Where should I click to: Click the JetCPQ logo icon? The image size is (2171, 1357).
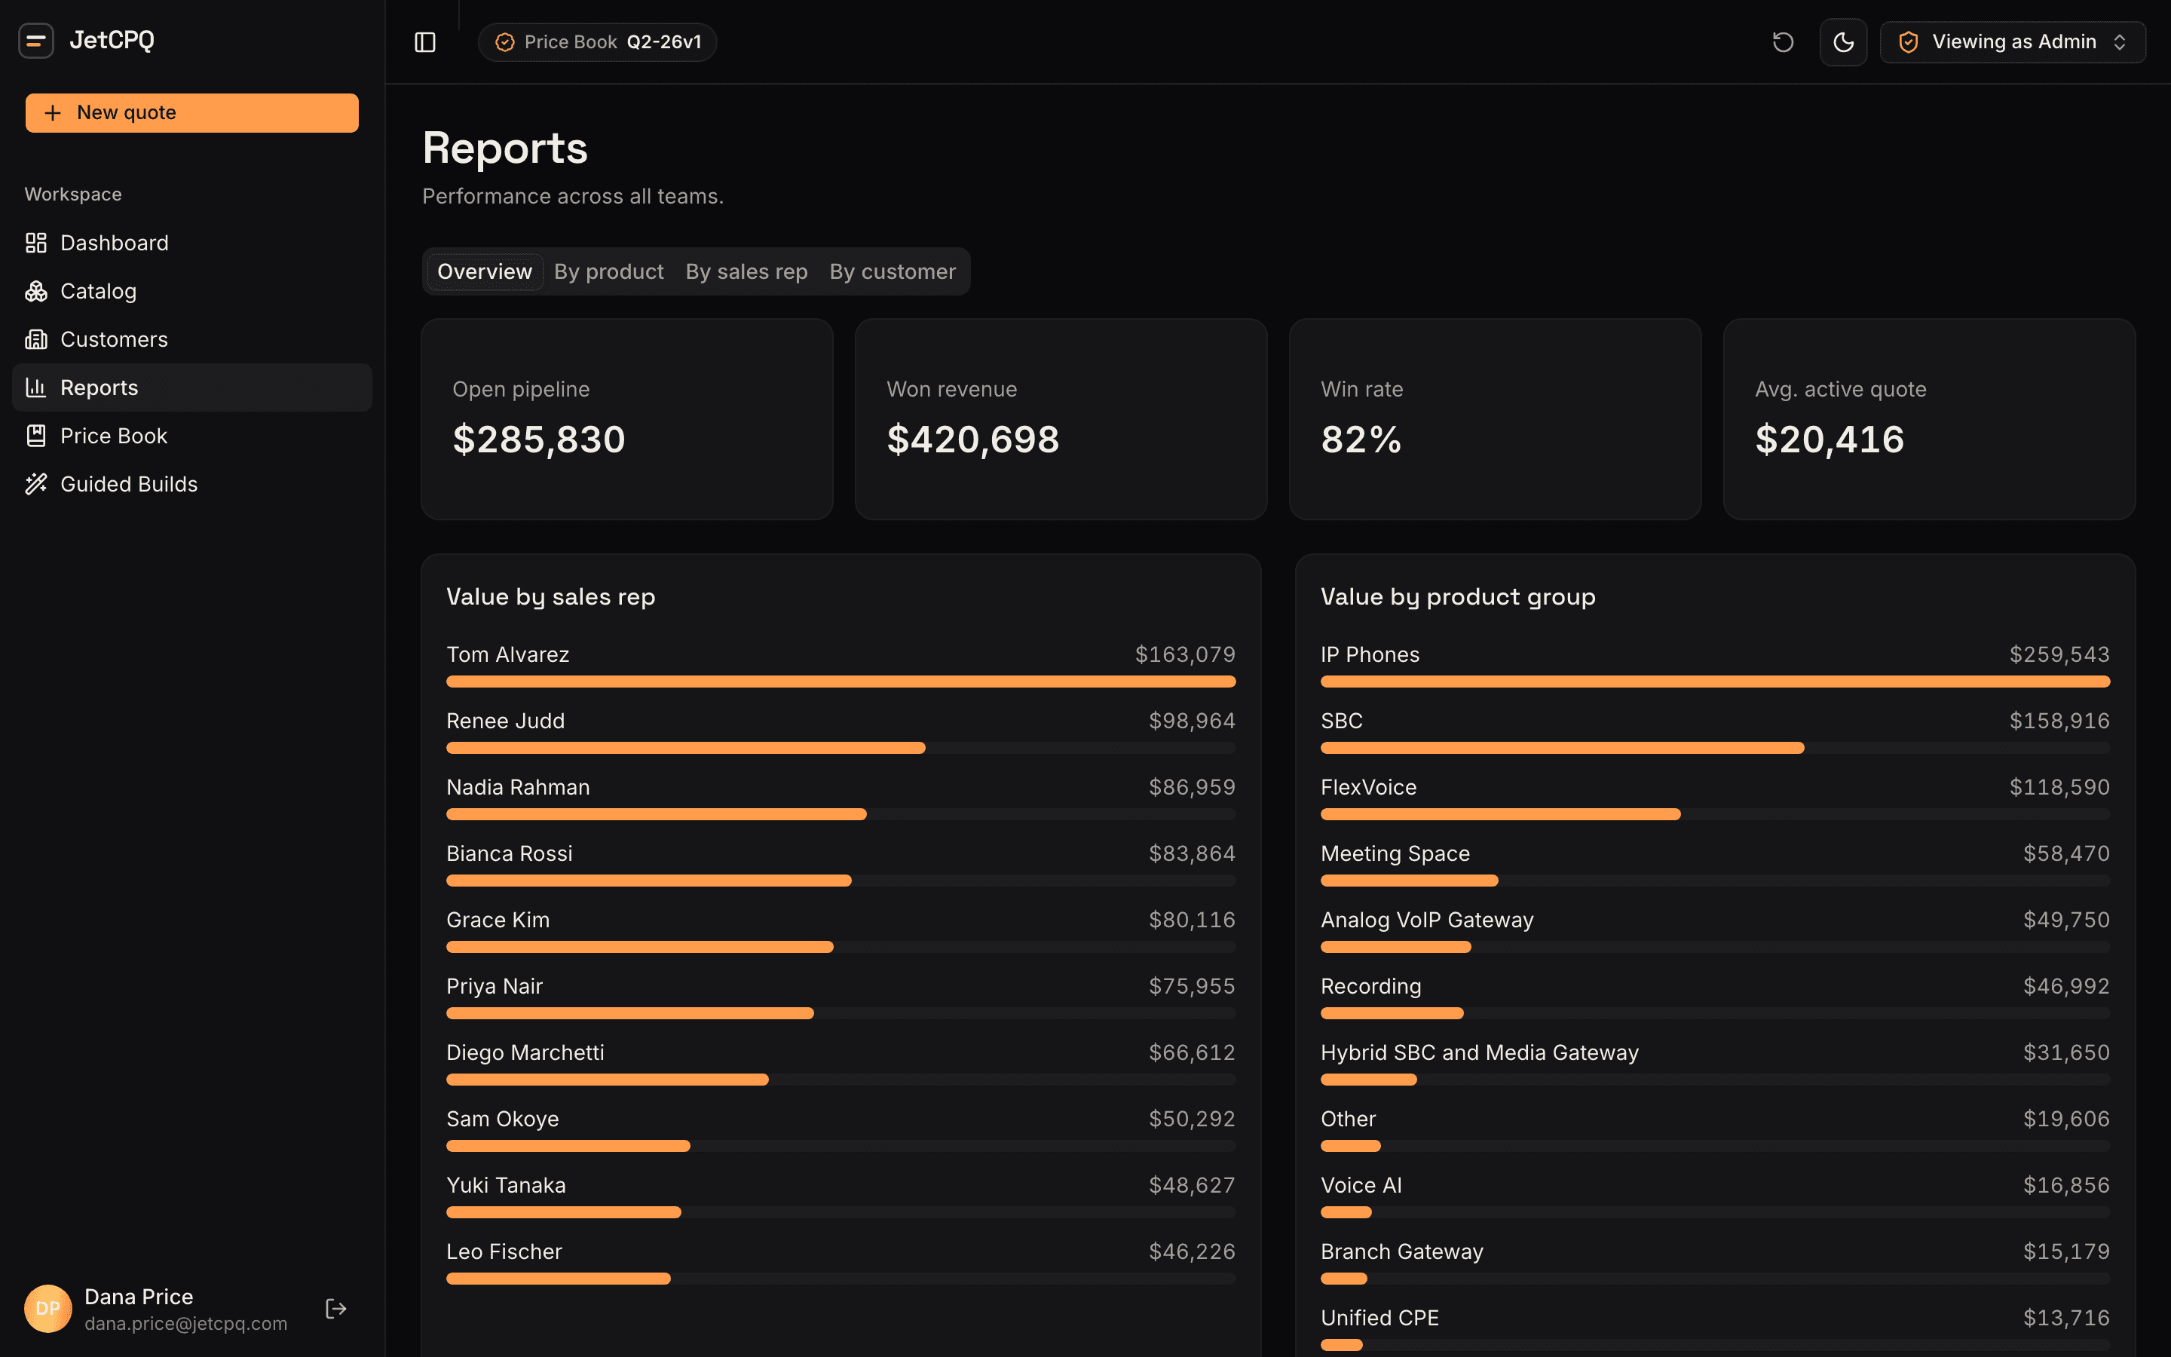(36, 41)
